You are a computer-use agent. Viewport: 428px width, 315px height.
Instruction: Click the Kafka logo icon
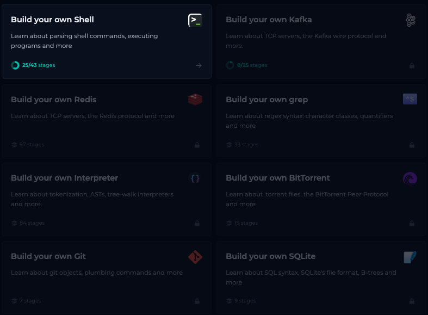point(411,21)
